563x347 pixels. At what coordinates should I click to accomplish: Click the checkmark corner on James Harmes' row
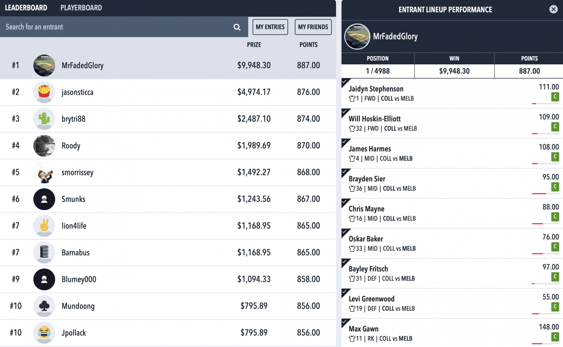(345, 142)
